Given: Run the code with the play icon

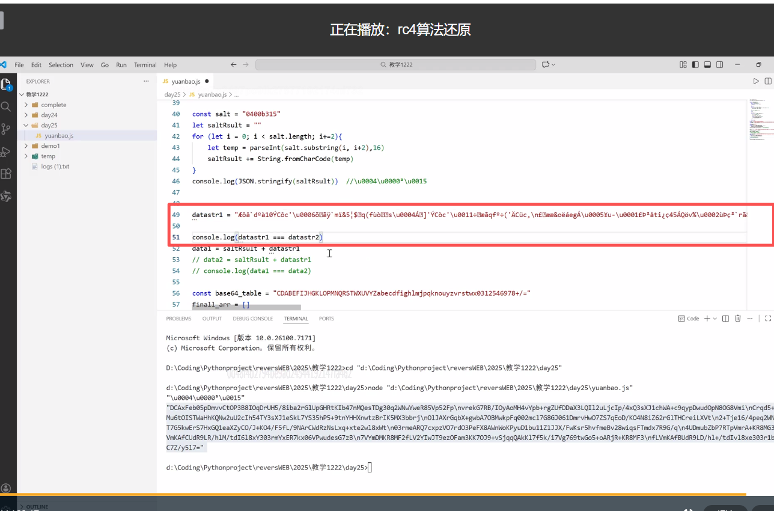Looking at the screenshot, I should click(x=756, y=81).
